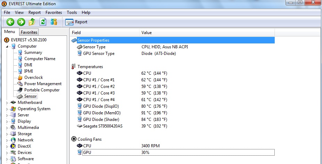Screen dimensions: 322x164
Task: Click the Operating System Windows flag icon
Action: tap(13, 109)
